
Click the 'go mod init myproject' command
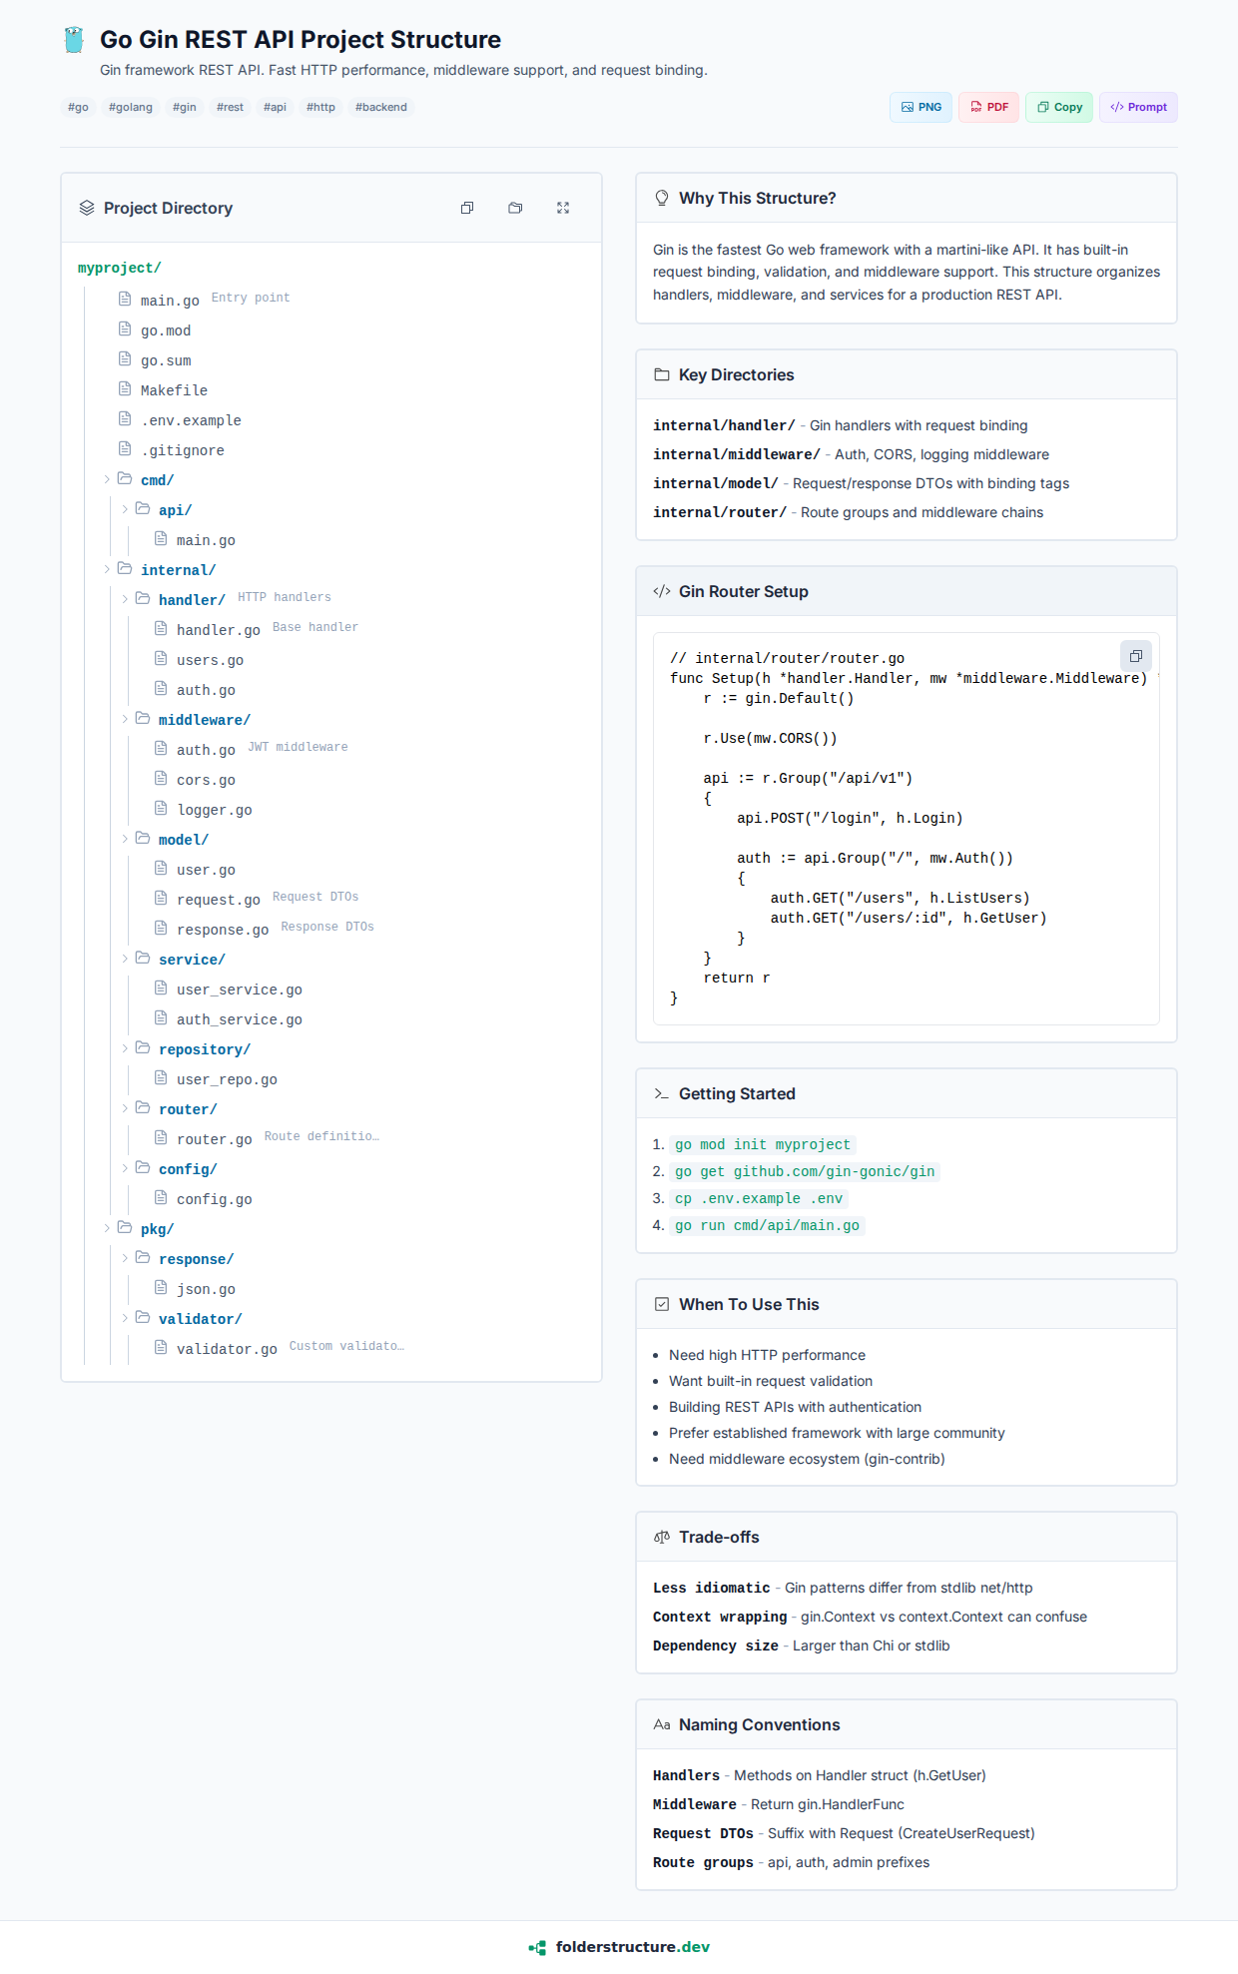(763, 1144)
